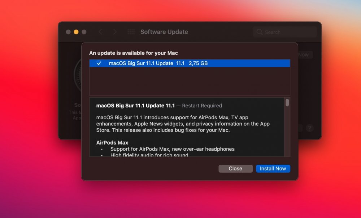Click the yellow minimize window button
361x218 pixels.
(76, 32)
